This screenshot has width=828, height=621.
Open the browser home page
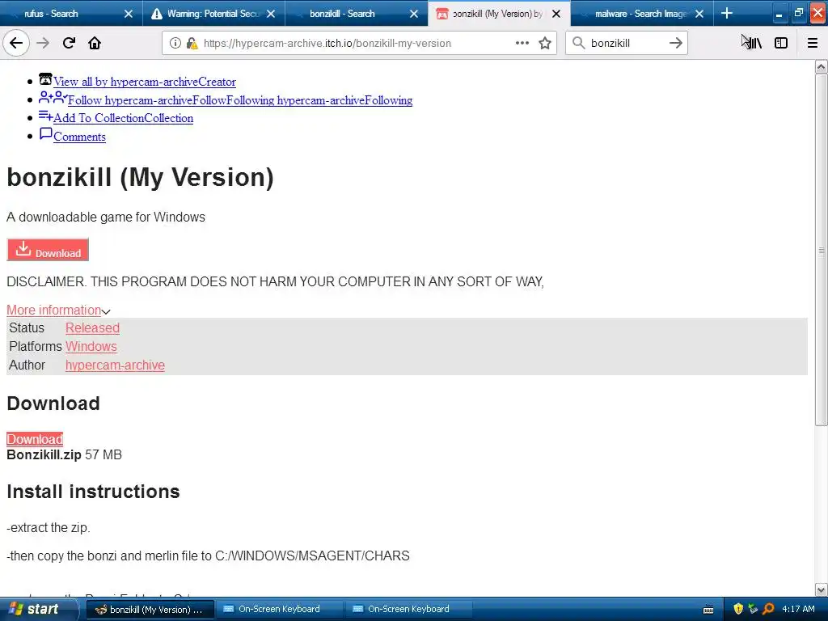(x=95, y=43)
